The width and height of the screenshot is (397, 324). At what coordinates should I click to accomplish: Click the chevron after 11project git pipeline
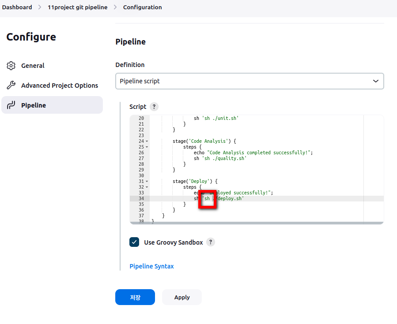[115, 7]
